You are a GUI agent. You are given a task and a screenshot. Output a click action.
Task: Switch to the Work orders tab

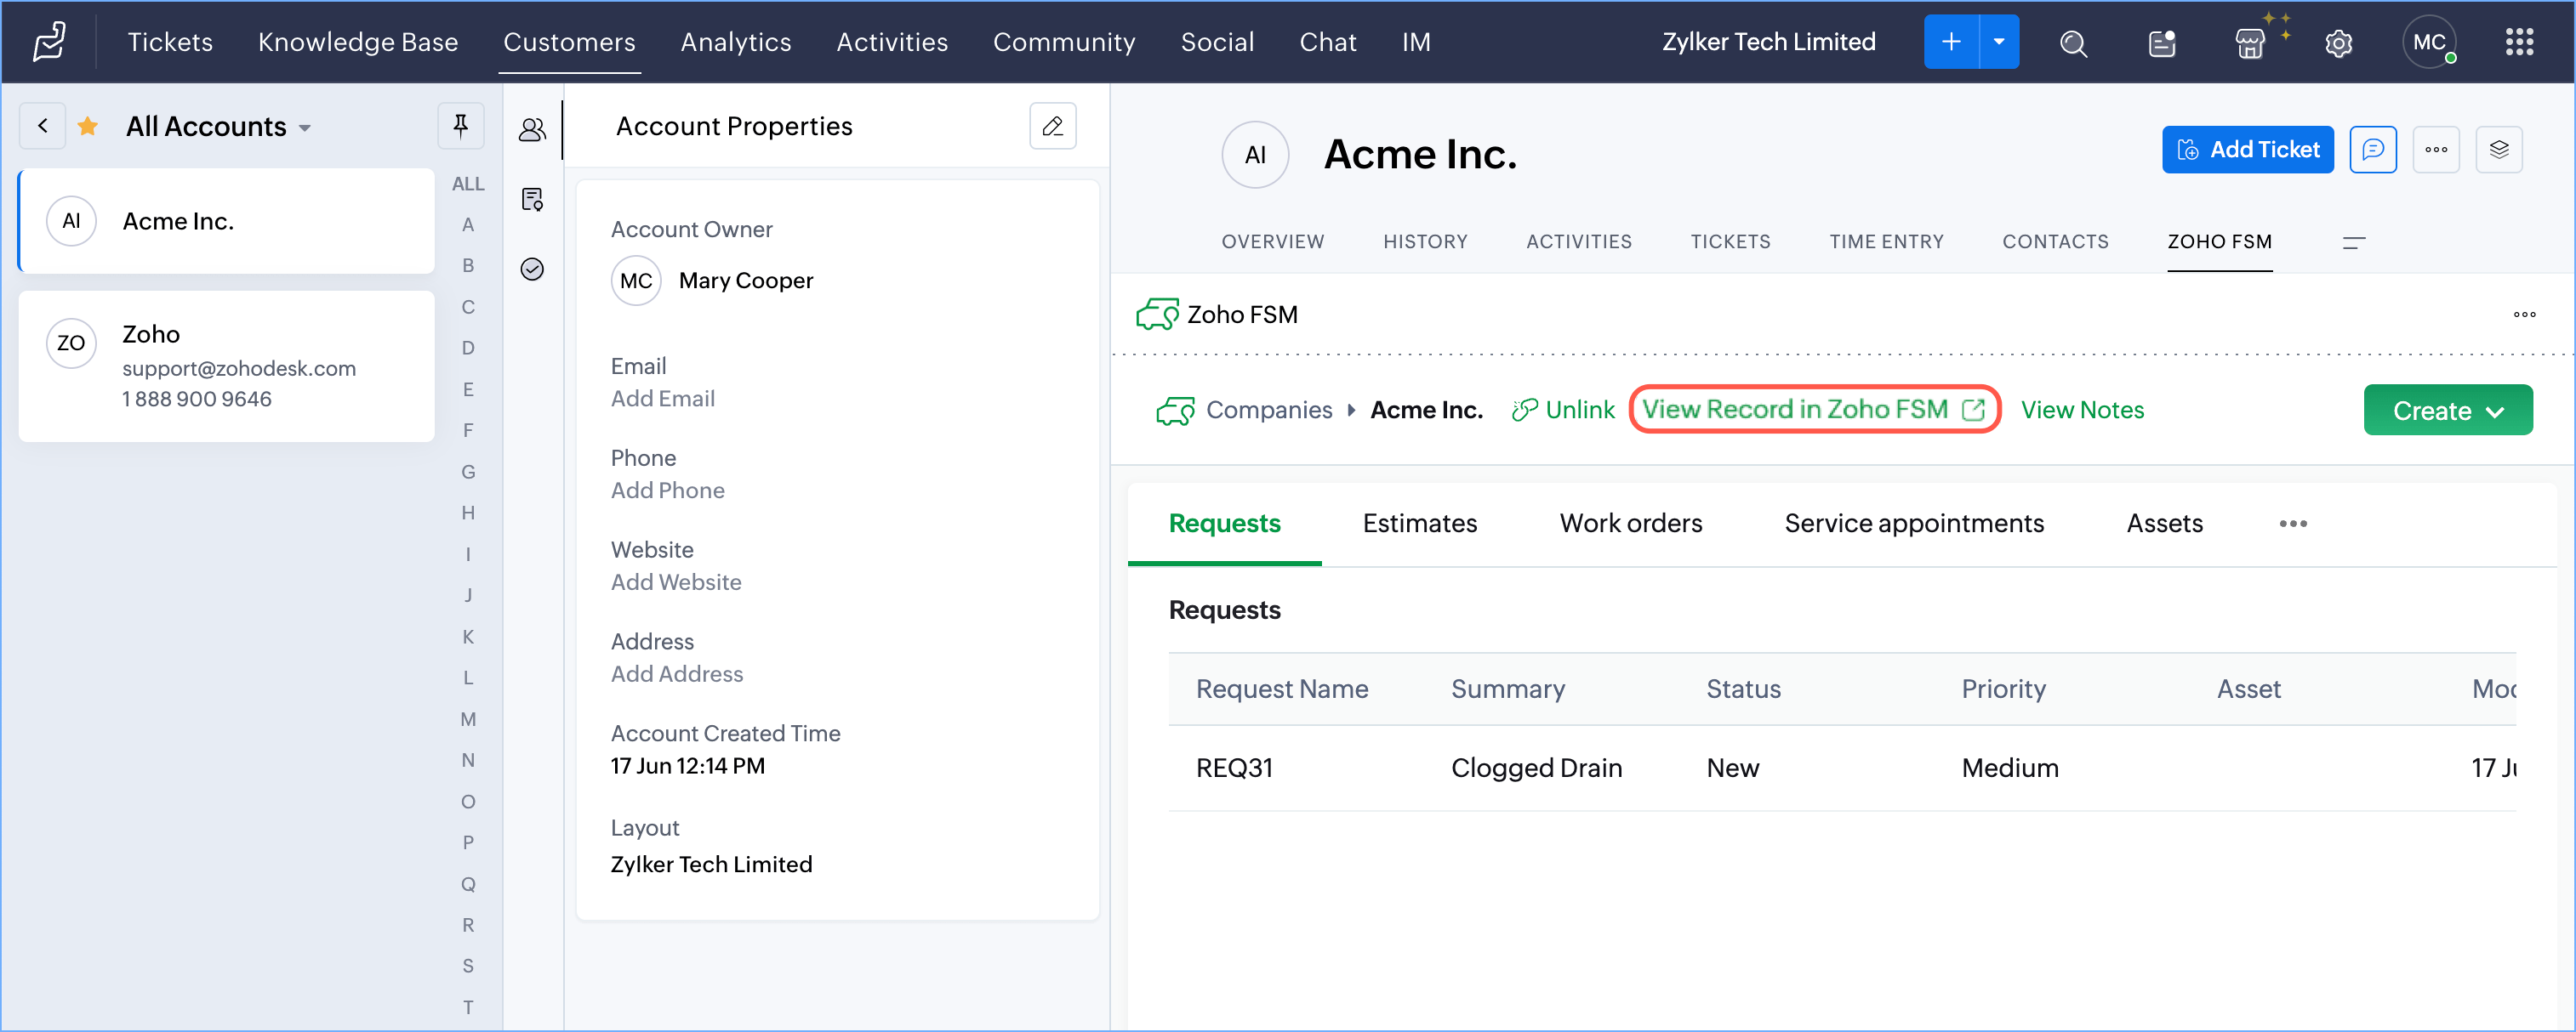(x=1630, y=524)
